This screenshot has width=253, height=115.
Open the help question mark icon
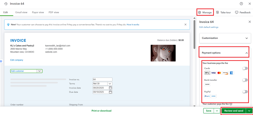(x=241, y=4)
